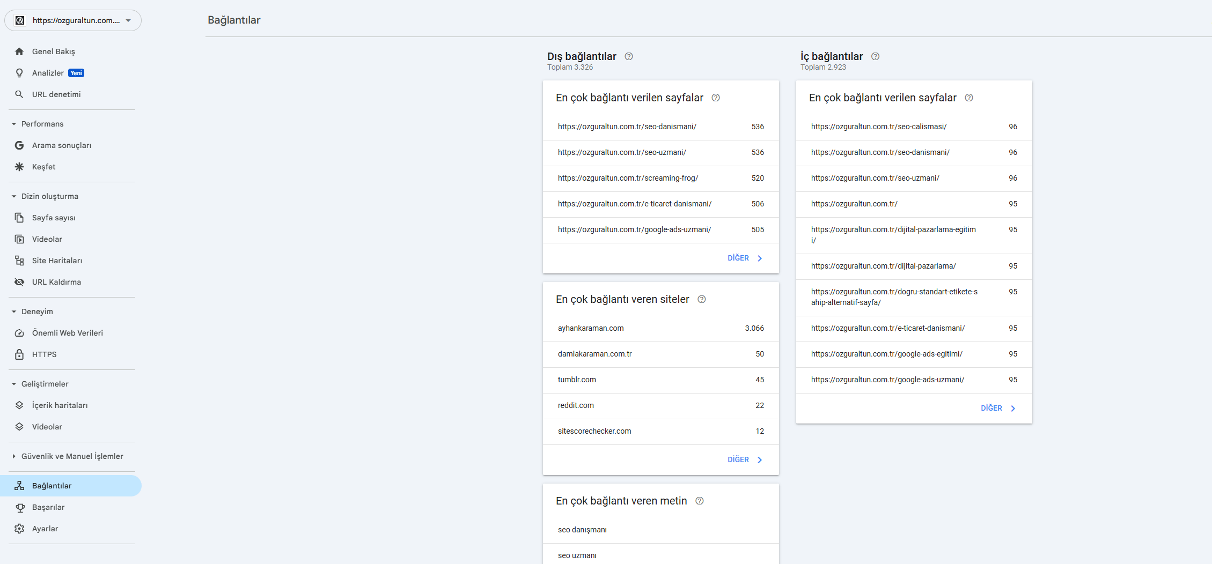Click DİĞER under top linking sites
1212x564 pixels.
pyautogui.click(x=745, y=459)
